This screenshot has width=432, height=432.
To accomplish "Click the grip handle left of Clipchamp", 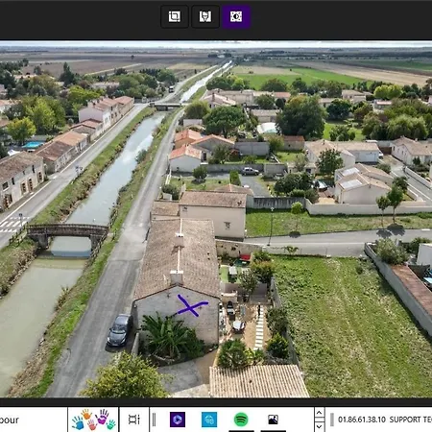I will coord(154,420).
